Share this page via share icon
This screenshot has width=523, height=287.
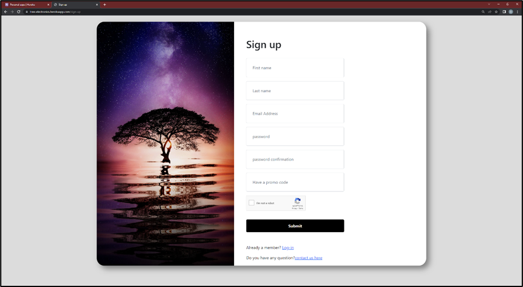(490, 12)
